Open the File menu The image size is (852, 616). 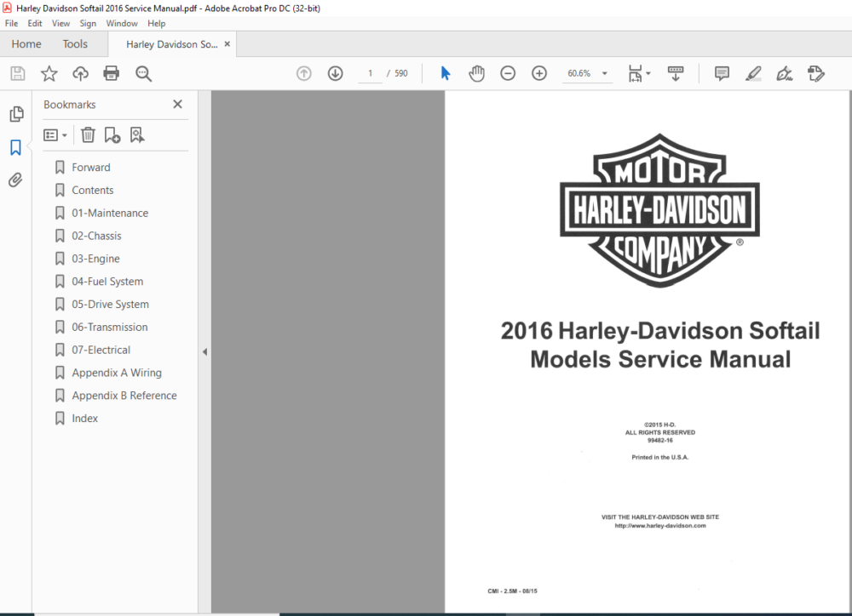[11, 23]
